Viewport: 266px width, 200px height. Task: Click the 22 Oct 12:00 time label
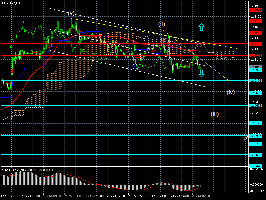(116, 196)
